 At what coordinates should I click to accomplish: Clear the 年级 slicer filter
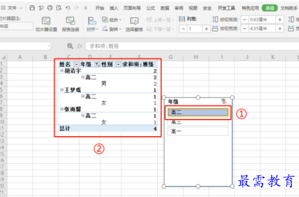click(224, 102)
